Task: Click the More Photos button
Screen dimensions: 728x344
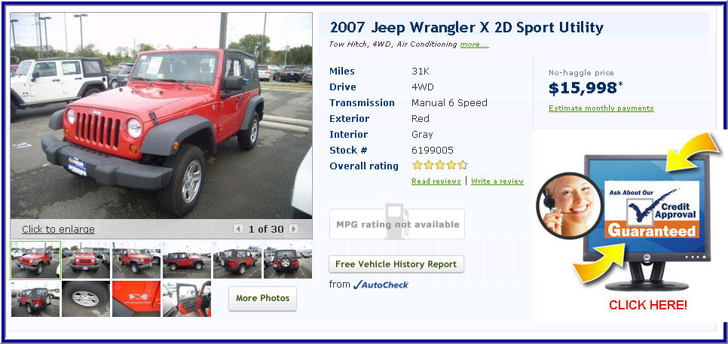Action: coord(262,298)
